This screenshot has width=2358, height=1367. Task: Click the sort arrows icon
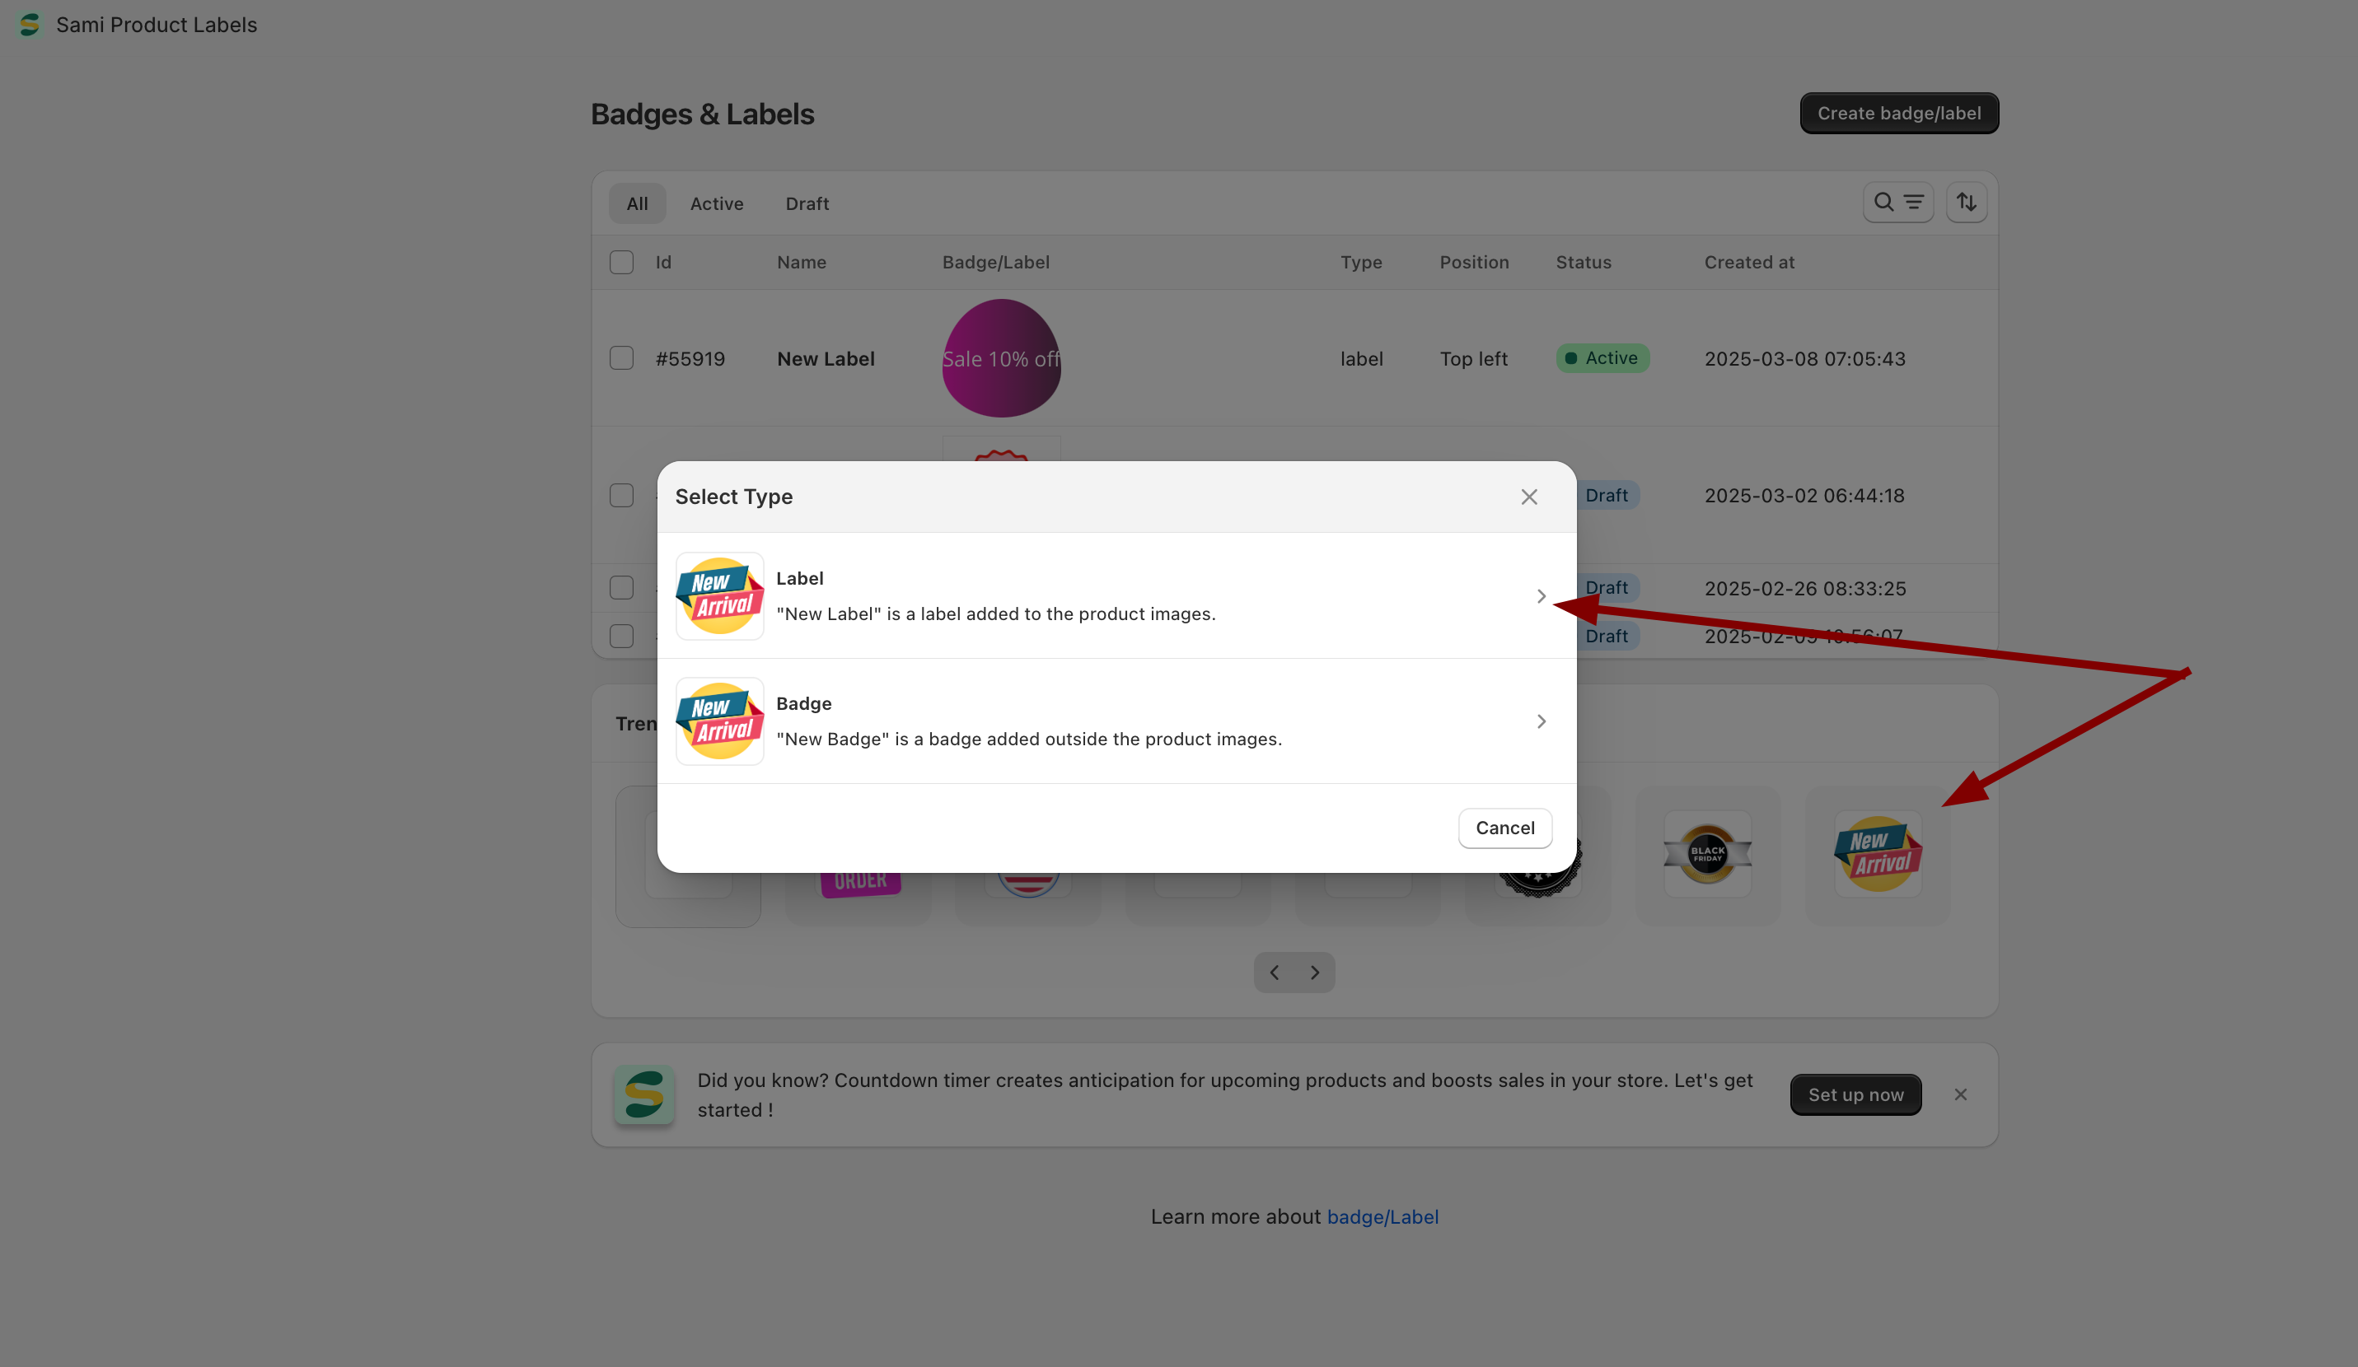(1966, 202)
